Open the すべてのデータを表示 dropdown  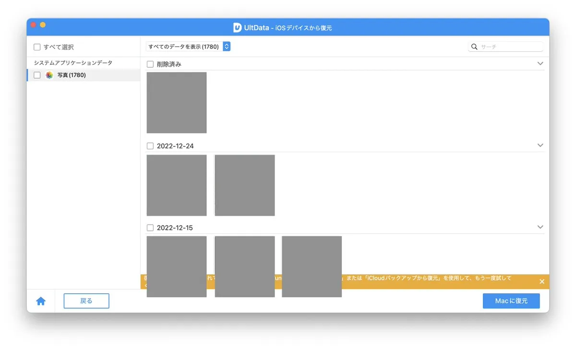(x=189, y=47)
